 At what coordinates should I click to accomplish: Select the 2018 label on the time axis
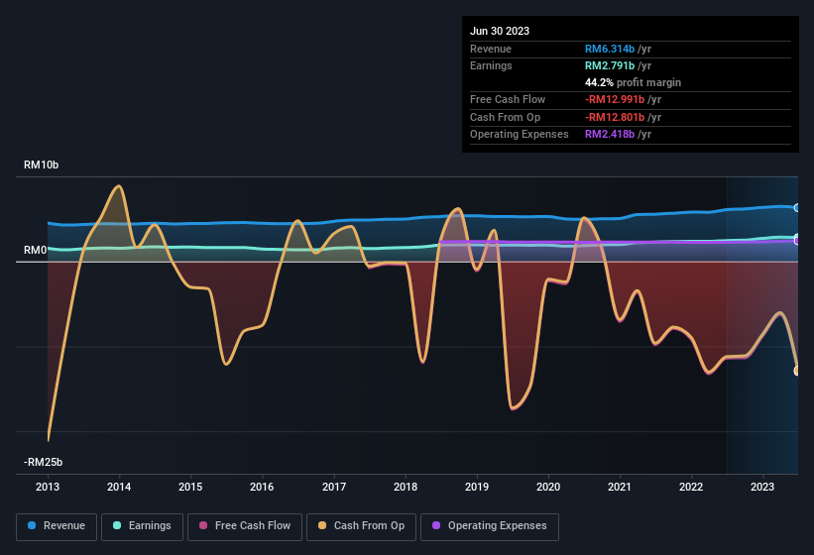coord(406,487)
